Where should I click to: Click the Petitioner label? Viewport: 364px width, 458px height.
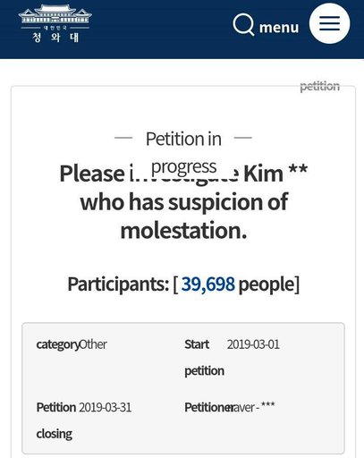[x=208, y=407]
